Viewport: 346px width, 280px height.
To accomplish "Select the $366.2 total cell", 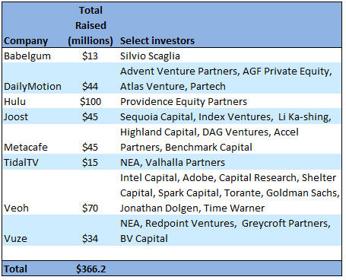I will (x=90, y=269).
